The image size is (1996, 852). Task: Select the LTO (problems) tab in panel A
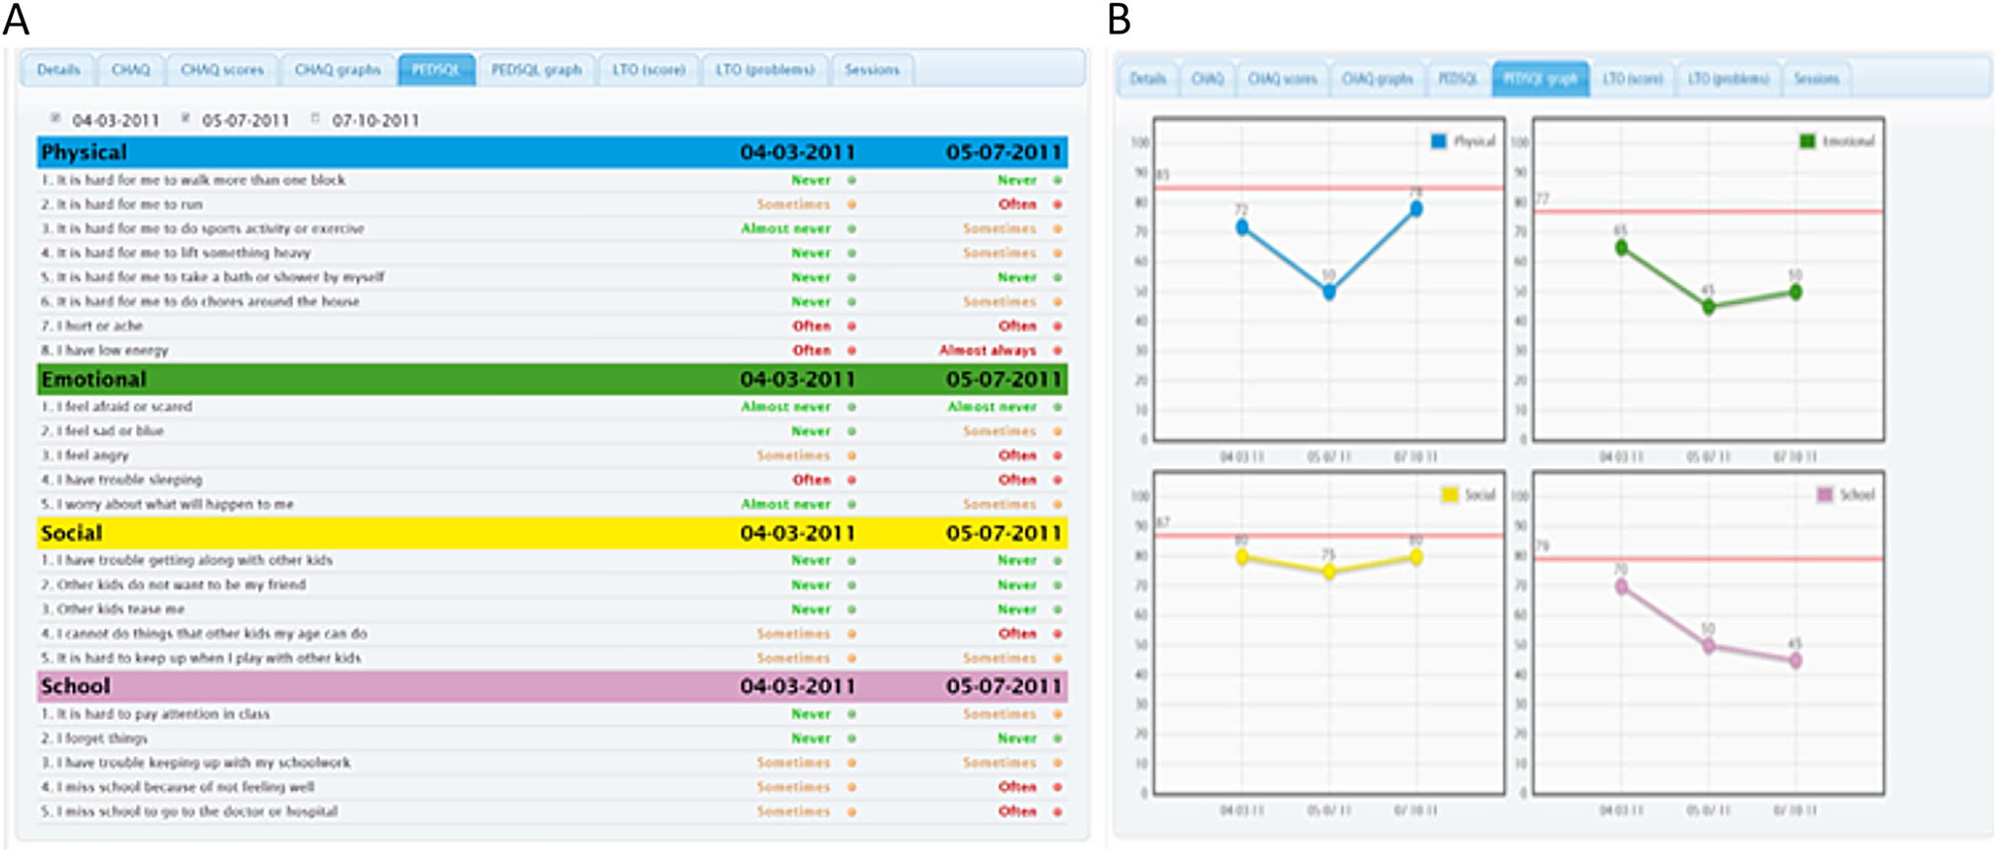[764, 70]
